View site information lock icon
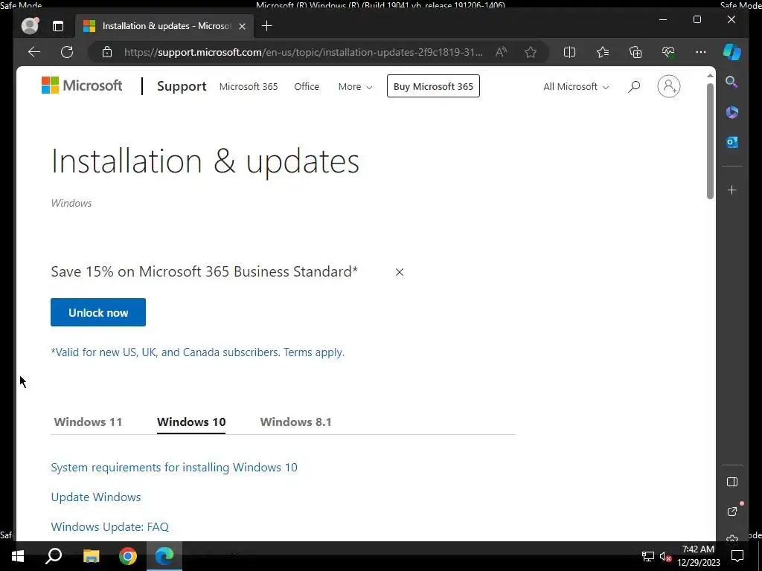 (x=107, y=52)
